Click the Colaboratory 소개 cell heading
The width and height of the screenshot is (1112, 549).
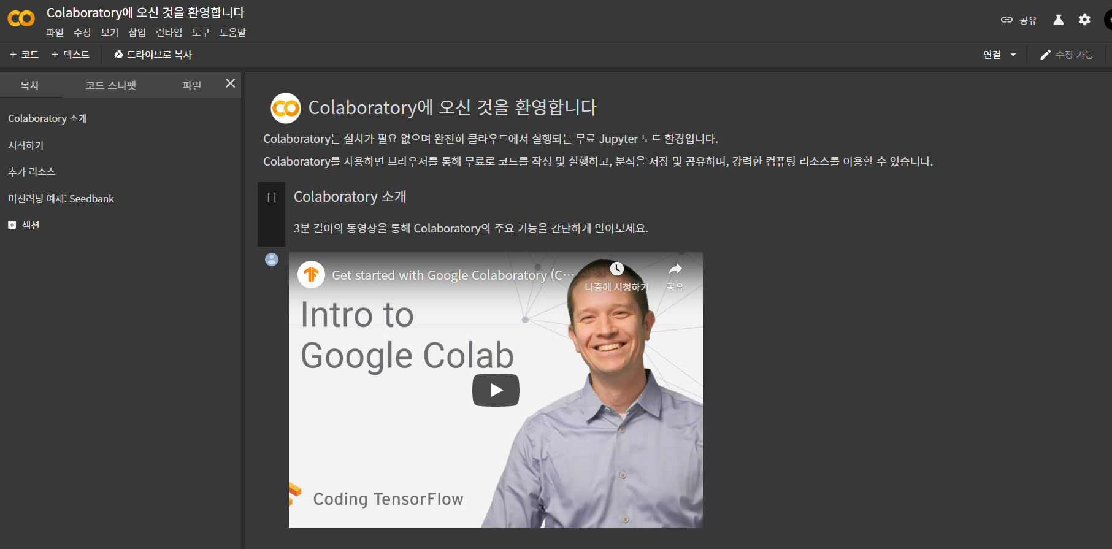(x=350, y=197)
